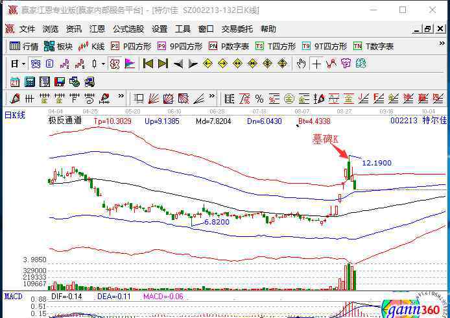
Task: Open the 窗口 menu
Action: (206, 29)
